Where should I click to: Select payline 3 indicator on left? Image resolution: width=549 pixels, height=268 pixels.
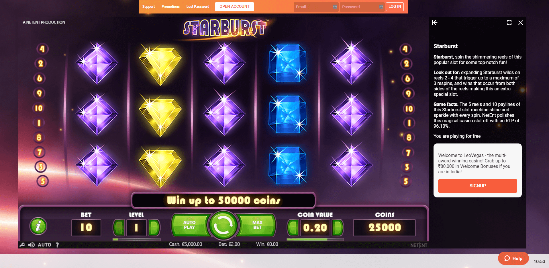41,166
